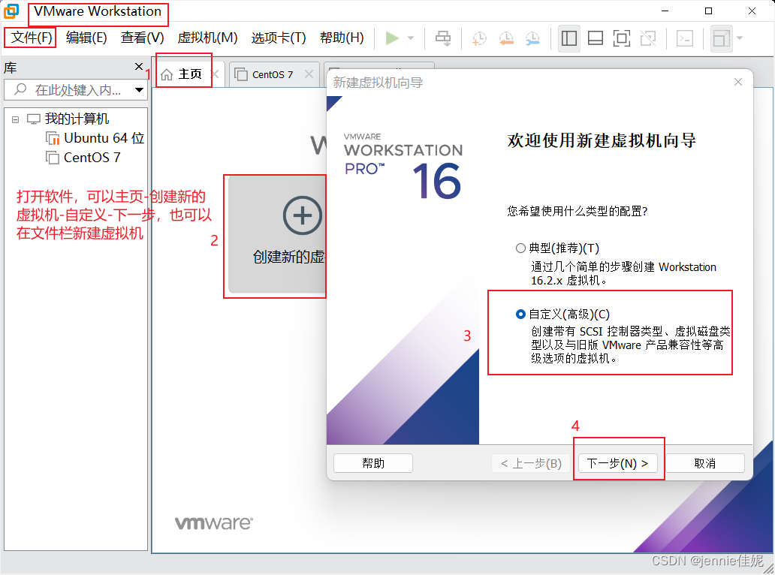Click the revert snapshot icon
The image size is (775, 575).
coord(505,38)
